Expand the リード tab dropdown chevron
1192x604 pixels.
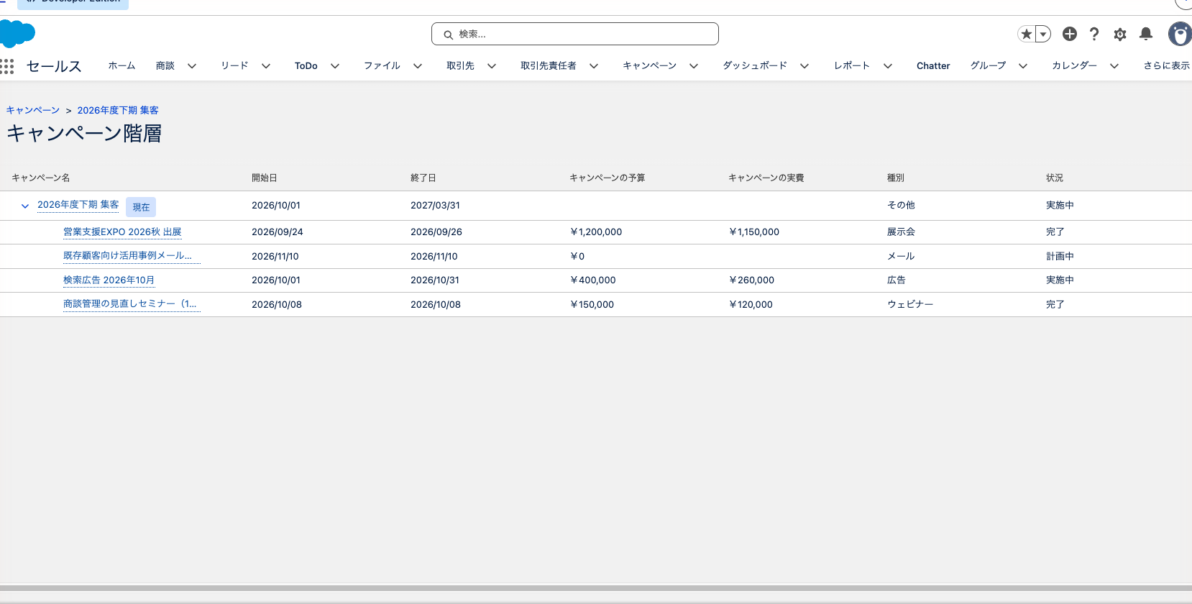(x=266, y=65)
